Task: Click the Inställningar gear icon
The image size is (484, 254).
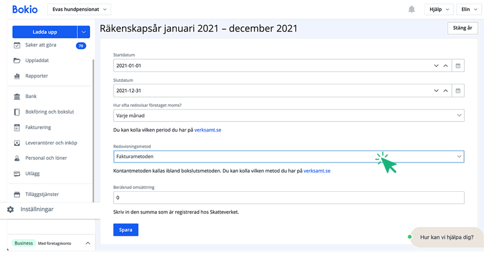Action: 10,210
